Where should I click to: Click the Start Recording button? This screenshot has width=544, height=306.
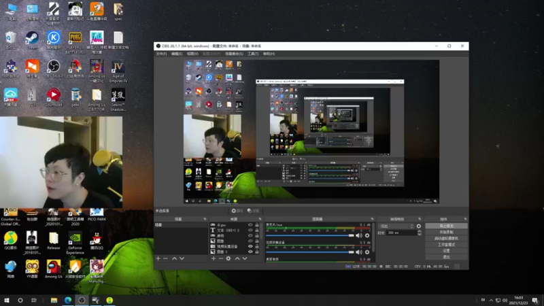(x=447, y=232)
